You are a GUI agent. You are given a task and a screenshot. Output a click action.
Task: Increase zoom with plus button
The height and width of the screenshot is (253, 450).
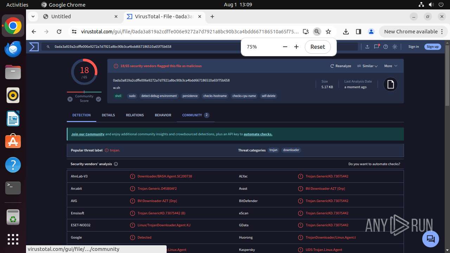tap(296, 47)
